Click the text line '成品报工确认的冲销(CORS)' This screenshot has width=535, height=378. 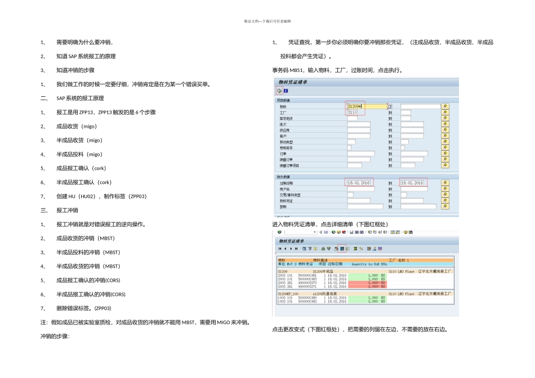pos(88,281)
